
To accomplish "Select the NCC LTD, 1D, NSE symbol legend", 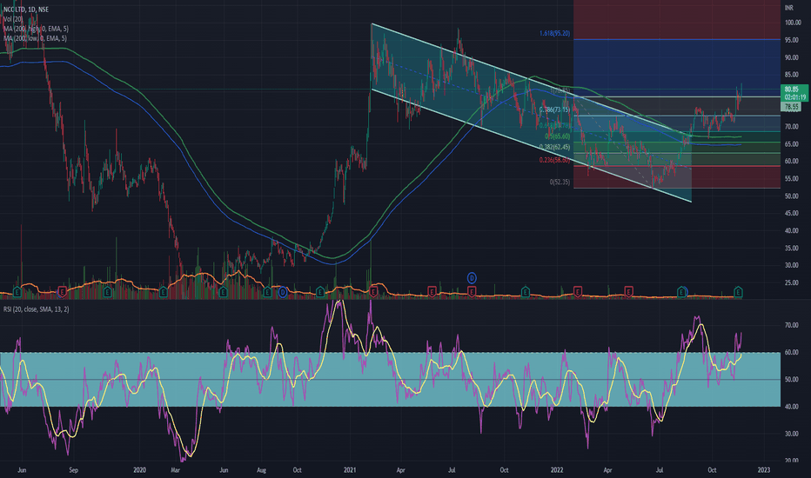I will click(26, 10).
